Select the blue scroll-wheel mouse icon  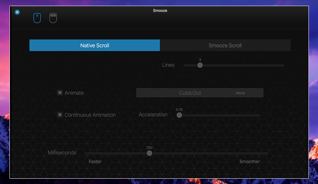pyautogui.click(x=37, y=18)
